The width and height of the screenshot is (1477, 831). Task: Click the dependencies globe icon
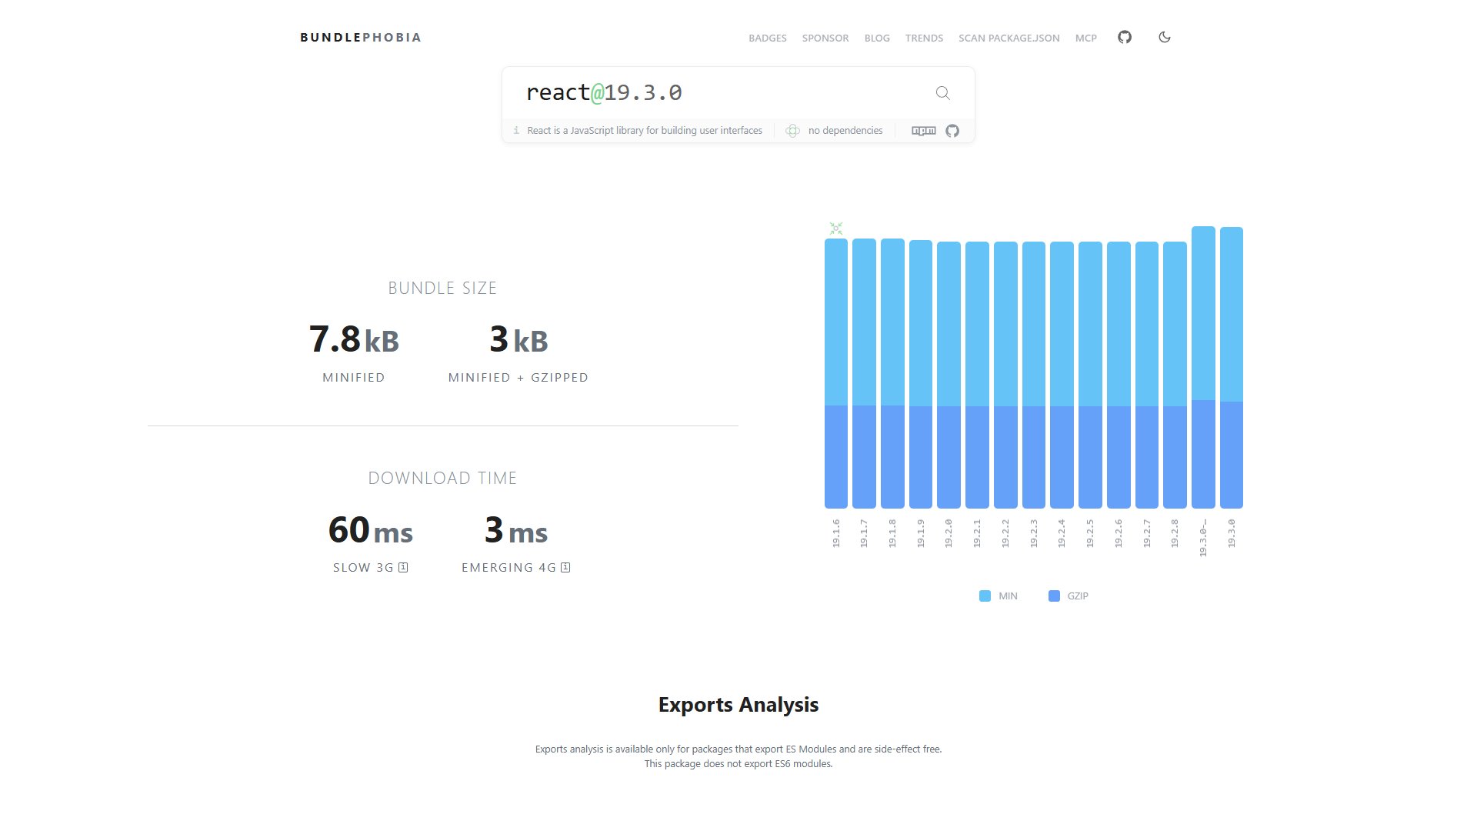pos(792,131)
